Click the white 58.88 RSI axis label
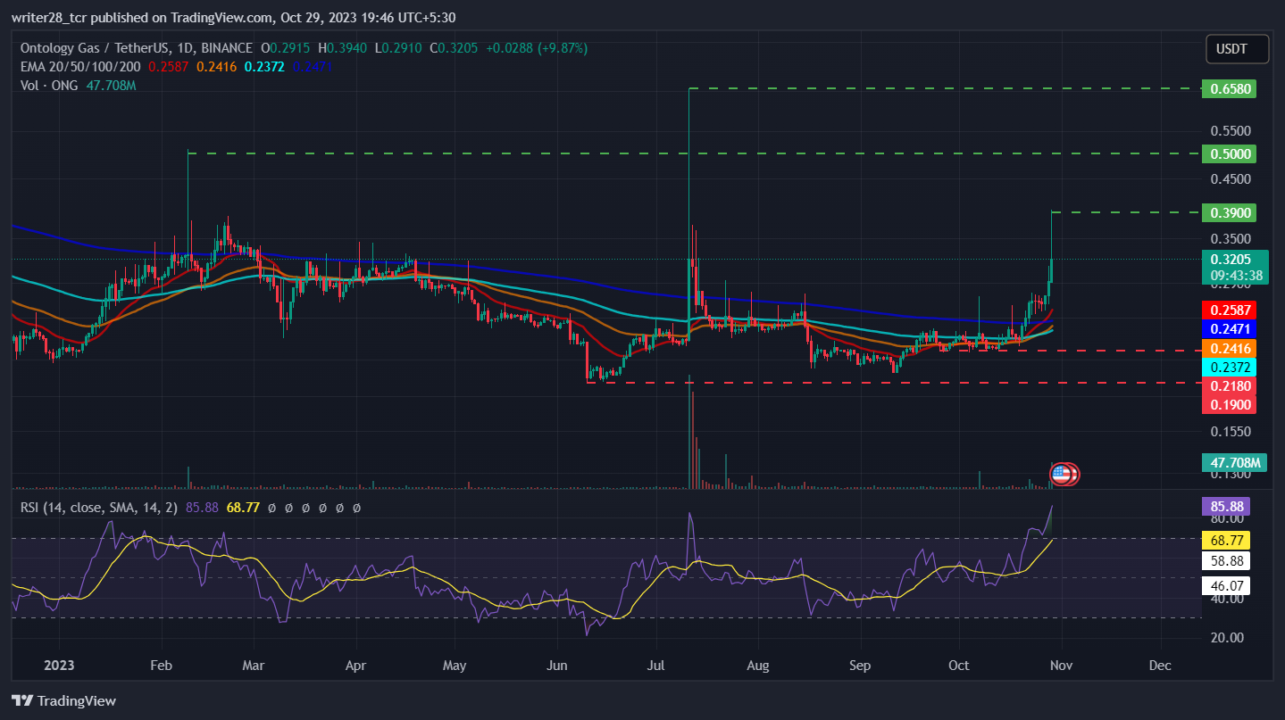 click(x=1226, y=560)
